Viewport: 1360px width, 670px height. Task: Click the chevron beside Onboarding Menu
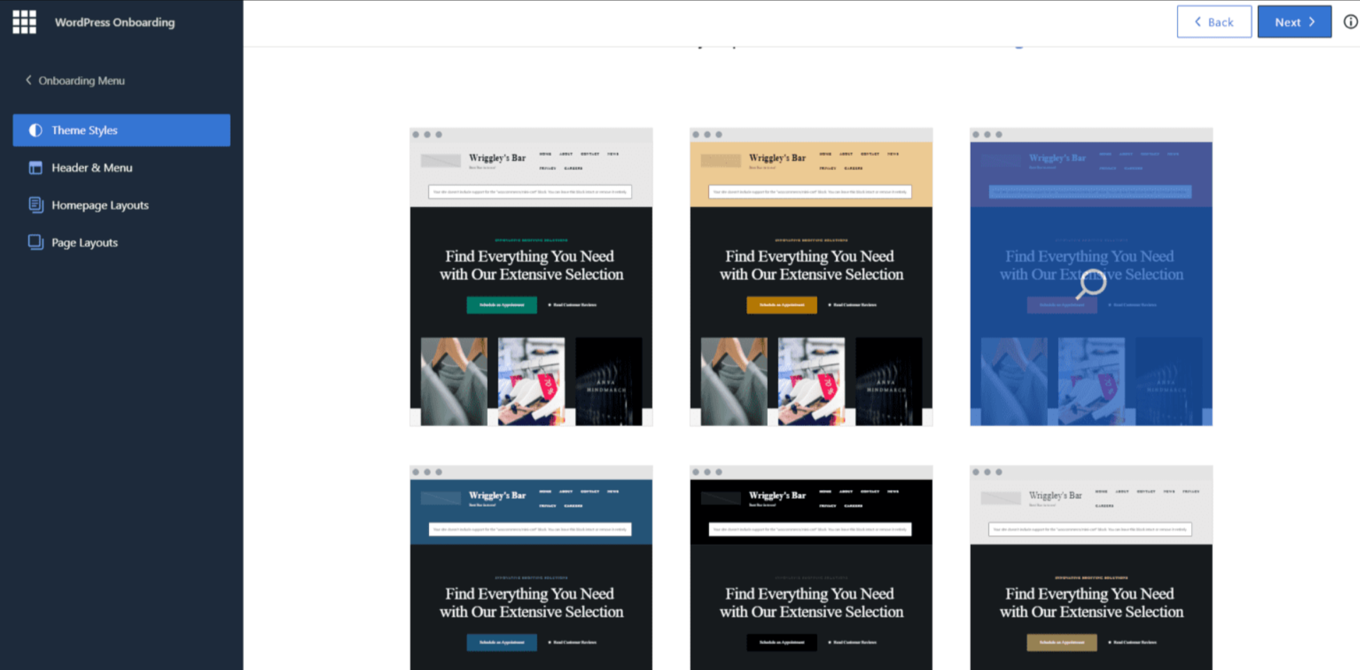[x=28, y=80]
